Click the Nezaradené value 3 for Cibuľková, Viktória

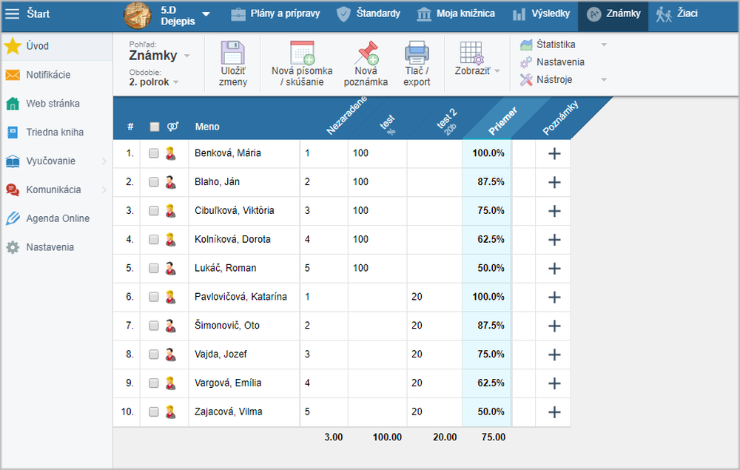point(307,210)
